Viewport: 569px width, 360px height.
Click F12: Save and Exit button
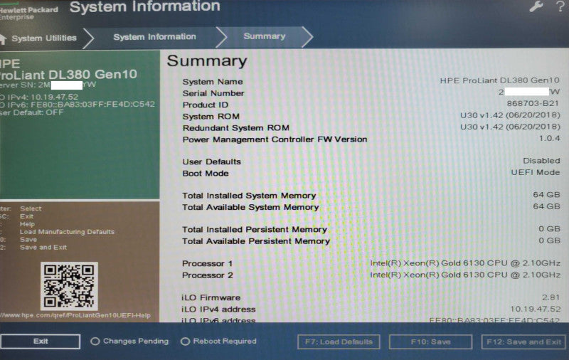pyautogui.click(x=523, y=342)
